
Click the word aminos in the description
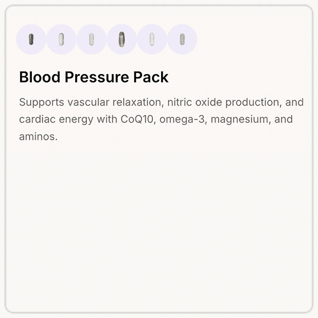pyautogui.click(x=38, y=136)
